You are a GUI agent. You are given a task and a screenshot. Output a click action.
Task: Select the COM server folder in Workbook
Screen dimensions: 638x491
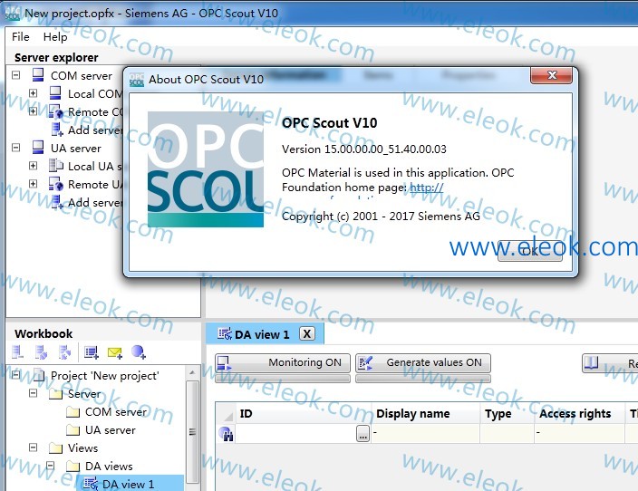116,412
